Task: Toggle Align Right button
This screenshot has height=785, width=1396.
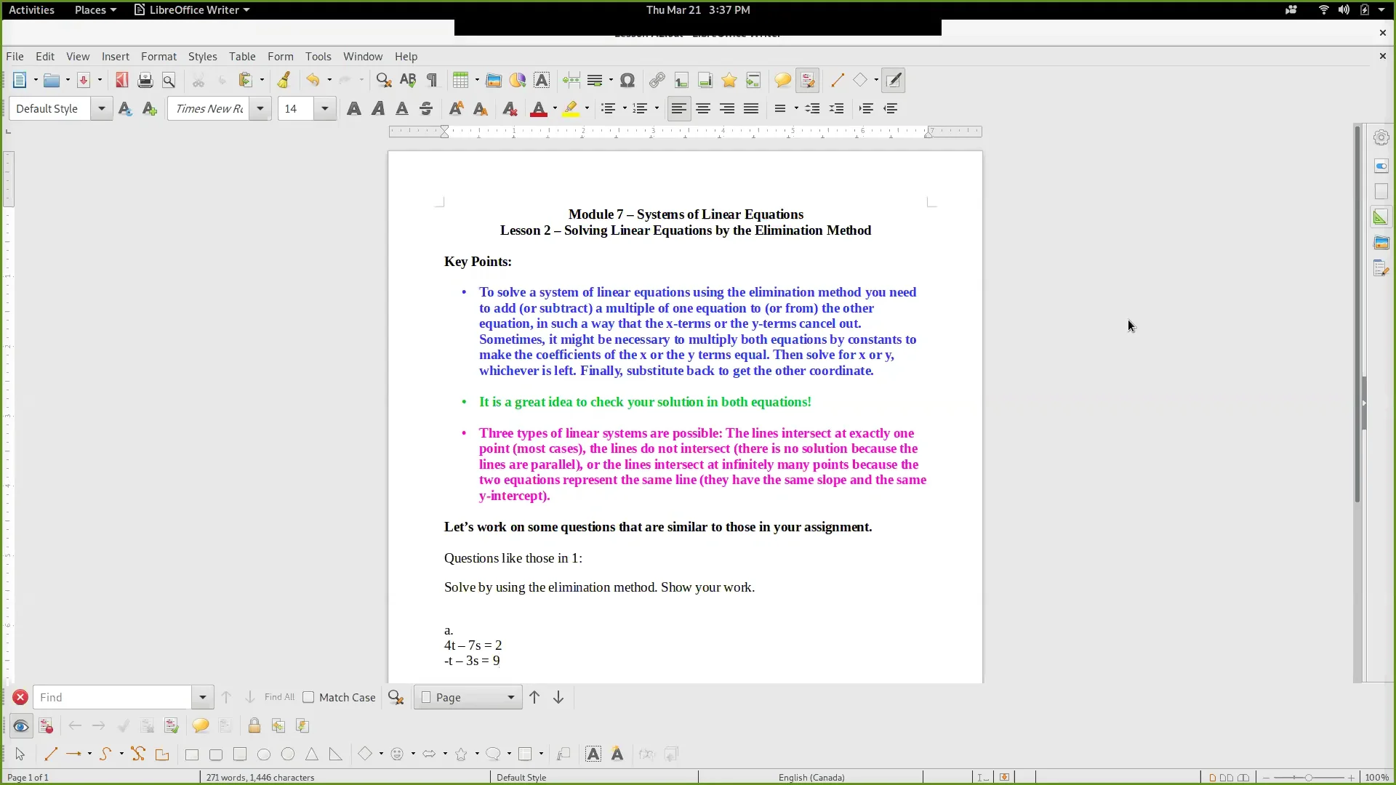Action: pyautogui.click(x=727, y=108)
